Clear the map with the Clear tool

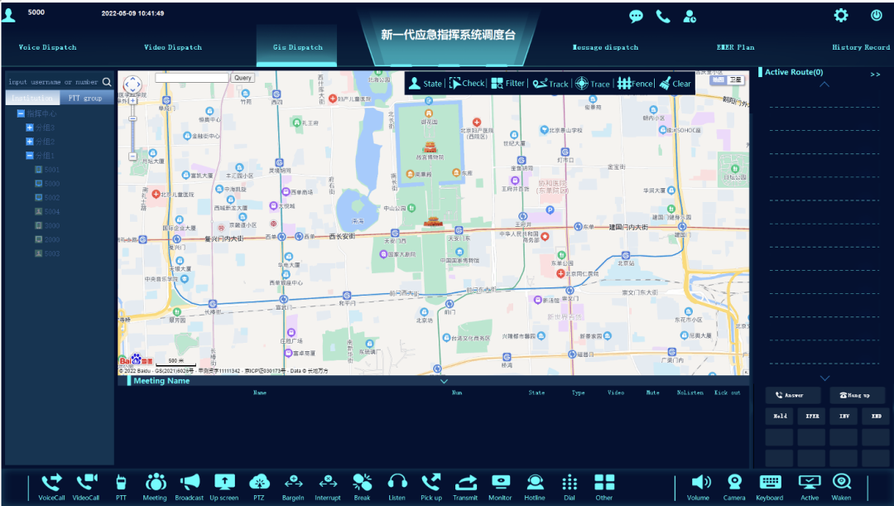(675, 84)
